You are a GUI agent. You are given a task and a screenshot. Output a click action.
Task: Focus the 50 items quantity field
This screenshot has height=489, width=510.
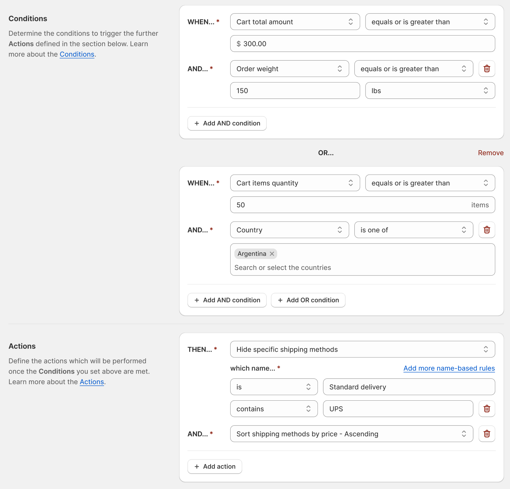[x=363, y=205]
